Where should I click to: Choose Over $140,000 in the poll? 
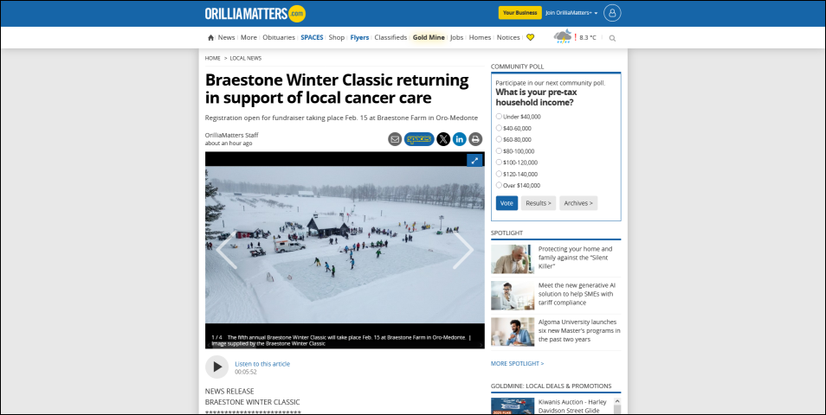[x=499, y=185]
